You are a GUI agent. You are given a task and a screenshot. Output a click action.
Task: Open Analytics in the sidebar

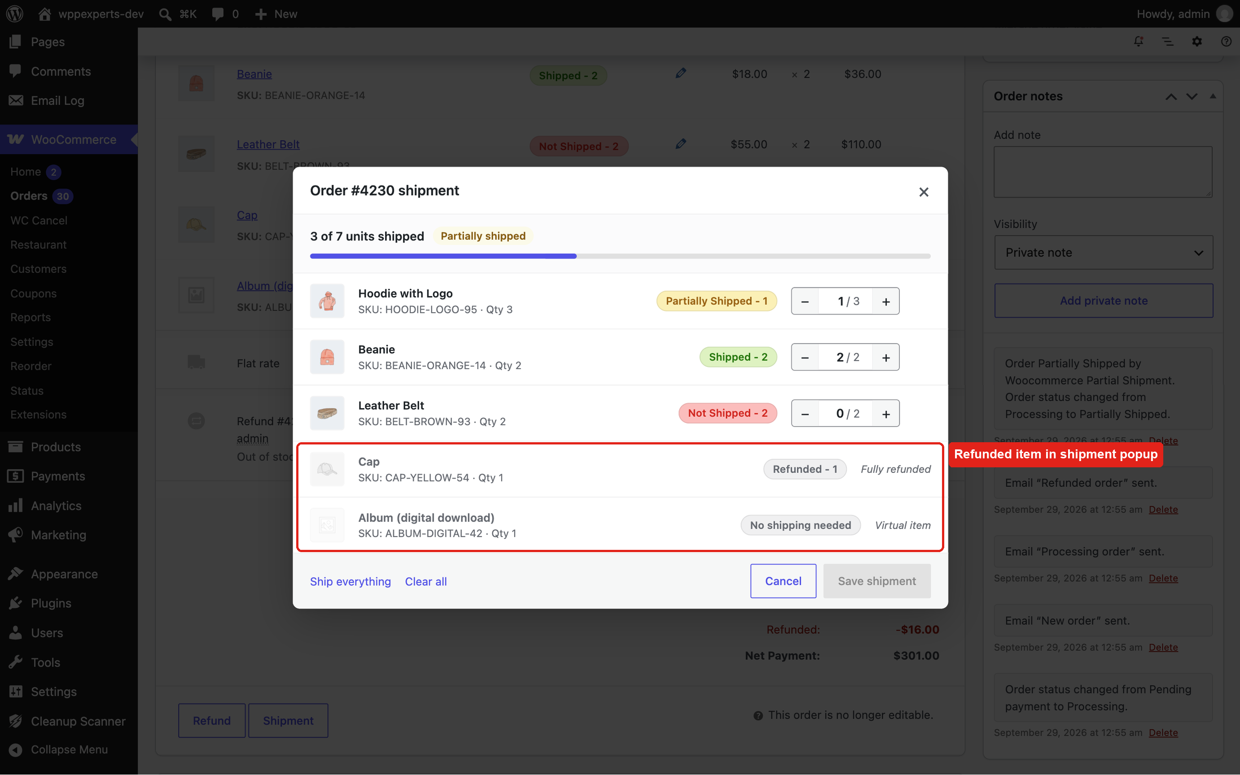click(x=55, y=505)
